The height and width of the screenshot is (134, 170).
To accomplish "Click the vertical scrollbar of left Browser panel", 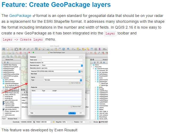I will point(20,68).
